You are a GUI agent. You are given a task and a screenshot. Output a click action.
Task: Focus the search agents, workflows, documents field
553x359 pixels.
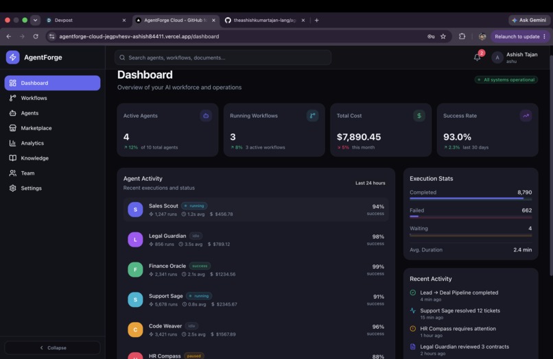[223, 58]
